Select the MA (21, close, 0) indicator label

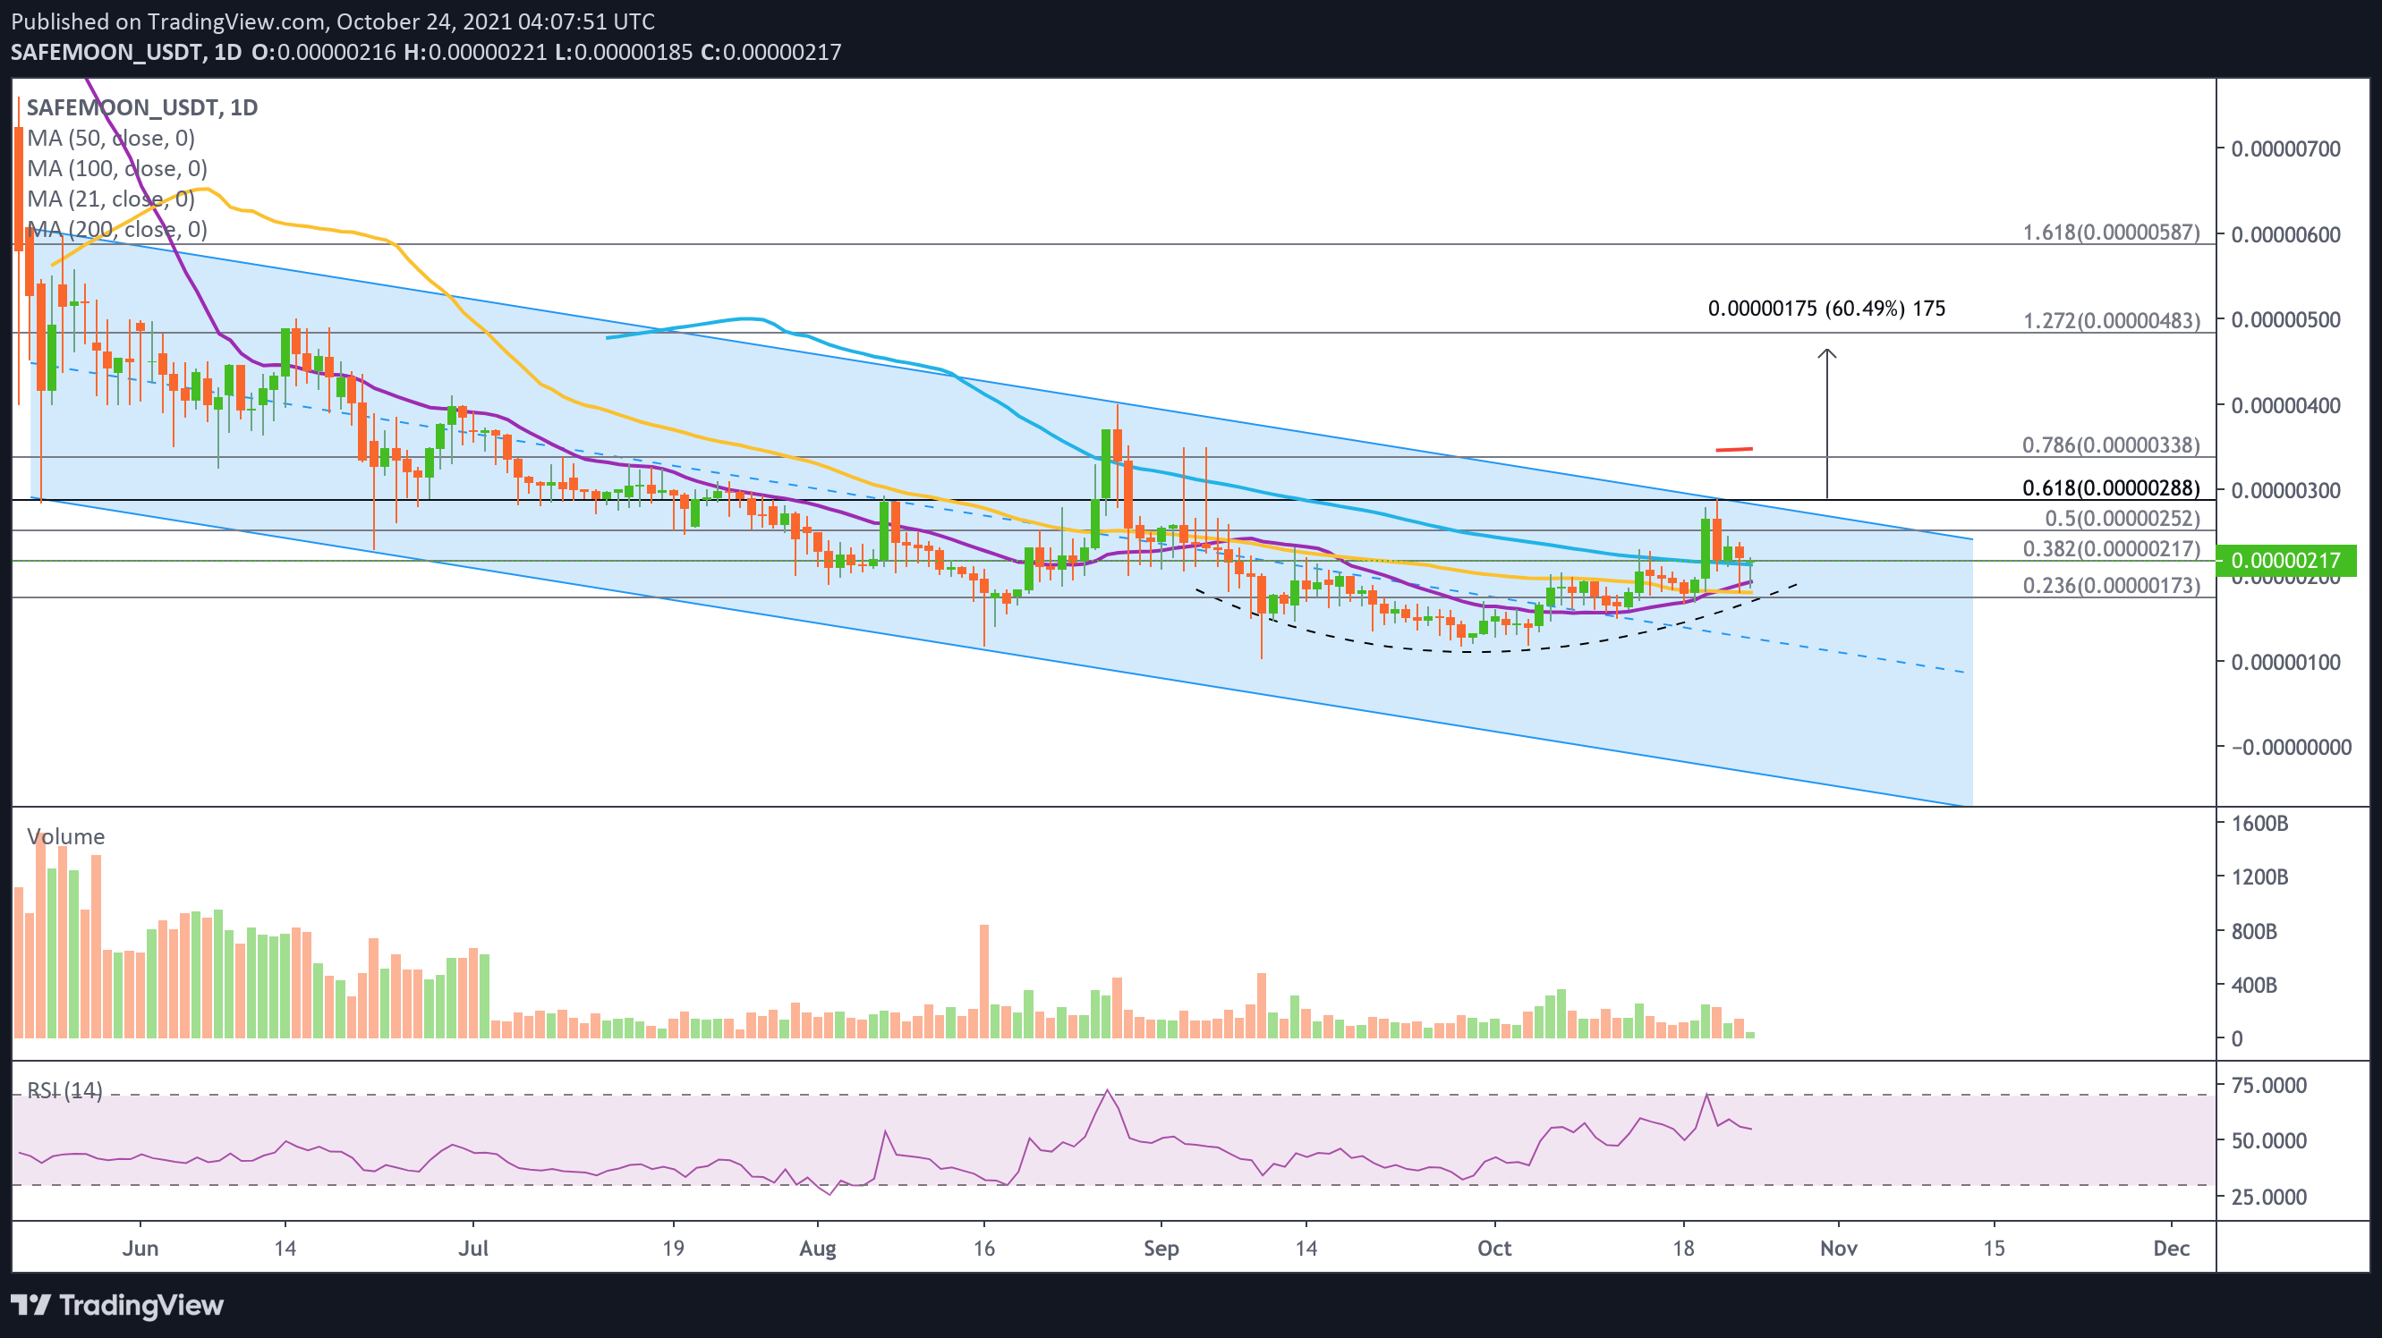111,199
